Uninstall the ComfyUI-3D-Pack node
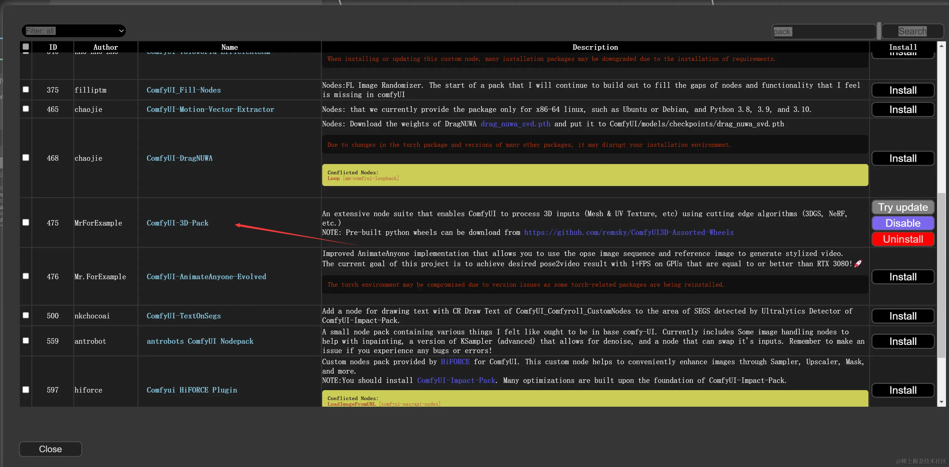The image size is (949, 467). tap(903, 239)
